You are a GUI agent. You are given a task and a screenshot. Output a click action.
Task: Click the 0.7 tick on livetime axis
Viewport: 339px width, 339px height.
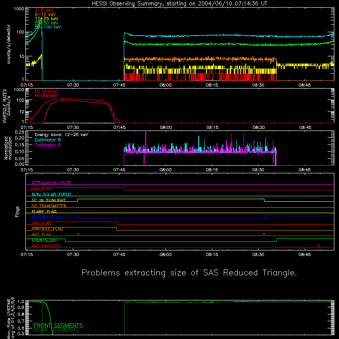tap(21, 321)
